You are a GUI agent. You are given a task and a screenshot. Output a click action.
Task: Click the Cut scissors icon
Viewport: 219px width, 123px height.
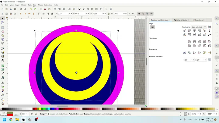45,9
